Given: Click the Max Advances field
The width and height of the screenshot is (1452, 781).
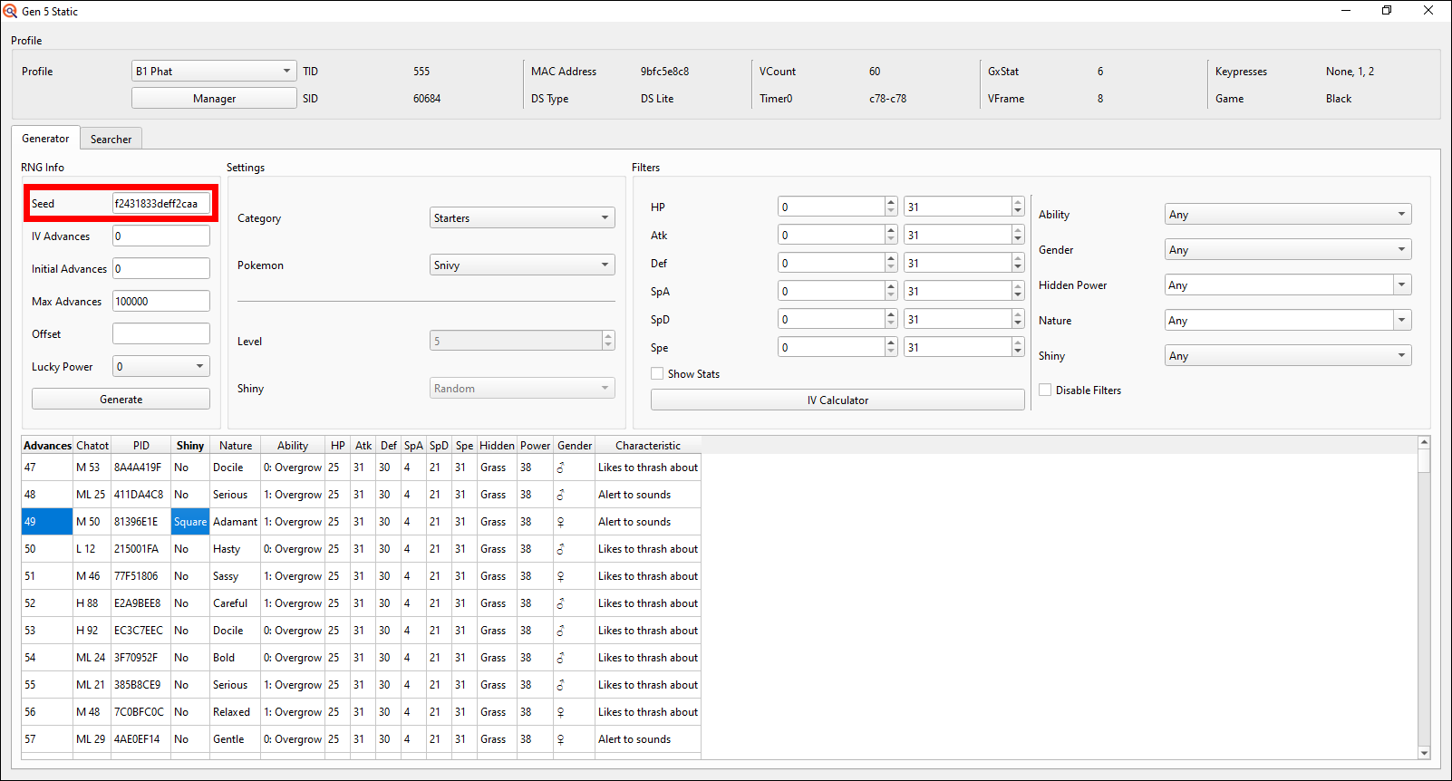Looking at the screenshot, I should (161, 301).
